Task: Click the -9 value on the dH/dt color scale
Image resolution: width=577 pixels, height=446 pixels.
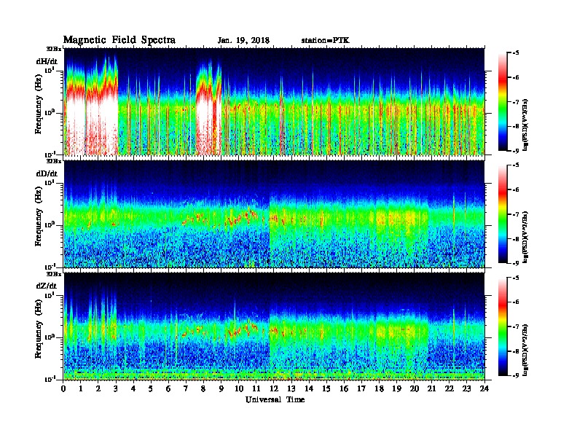Action: pyautogui.click(x=516, y=151)
